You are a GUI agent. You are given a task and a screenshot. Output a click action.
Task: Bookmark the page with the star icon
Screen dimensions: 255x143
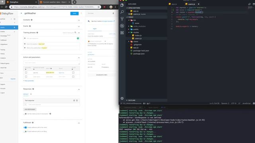tap(98, 7)
